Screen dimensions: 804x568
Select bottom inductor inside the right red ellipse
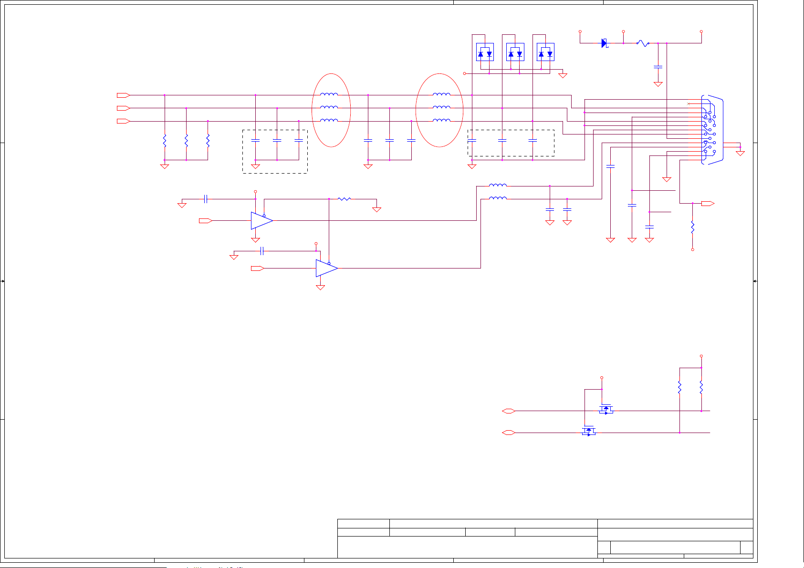(441, 120)
